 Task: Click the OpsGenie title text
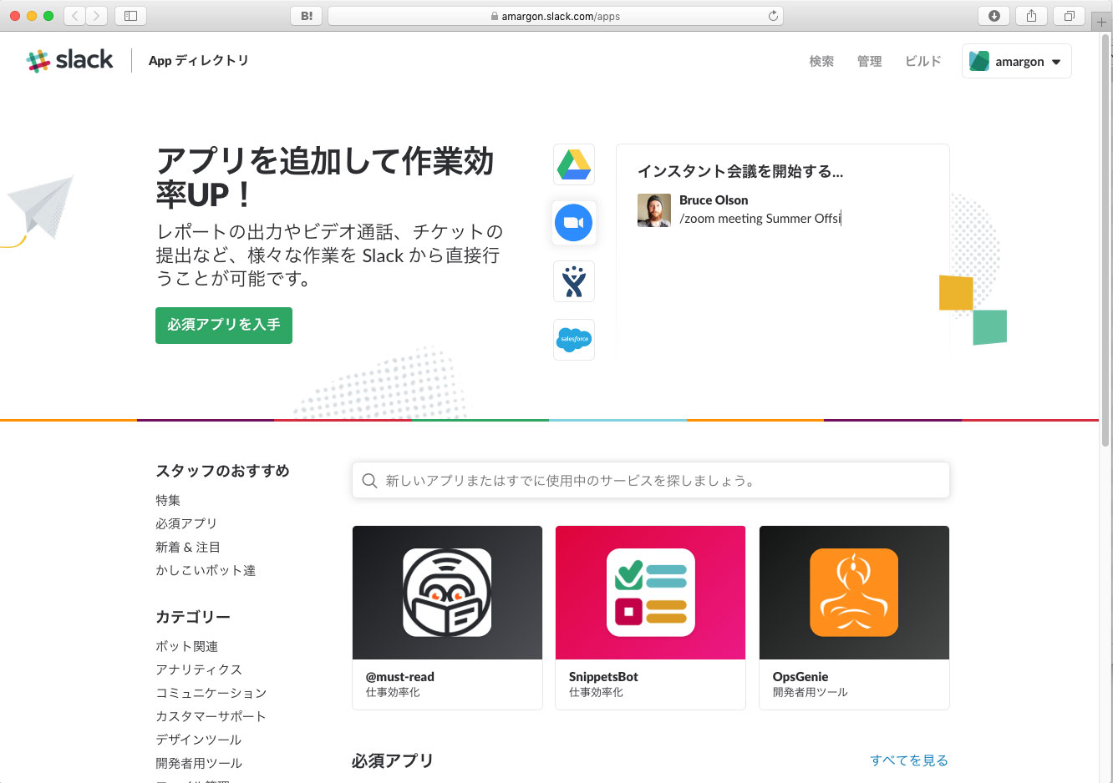(x=800, y=677)
